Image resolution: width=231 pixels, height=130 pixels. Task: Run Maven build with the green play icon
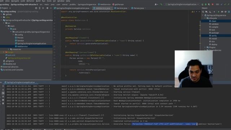point(218,12)
